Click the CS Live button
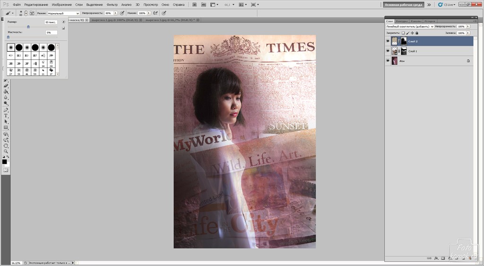The image size is (484, 266). point(447,4)
